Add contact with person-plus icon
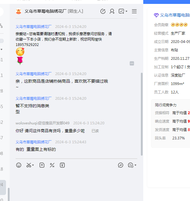 tap(112, 11)
